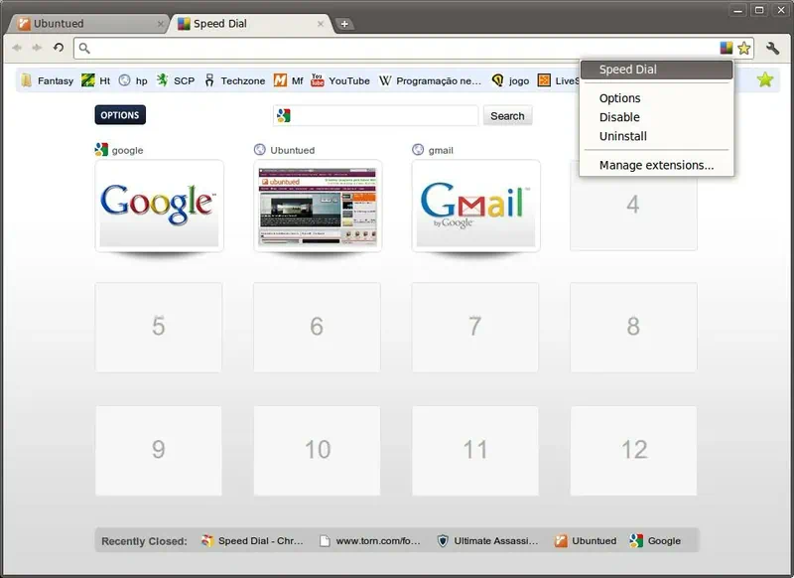The width and height of the screenshot is (794, 578).
Task: Open a new tab with plus button
Action: tap(344, 24)
